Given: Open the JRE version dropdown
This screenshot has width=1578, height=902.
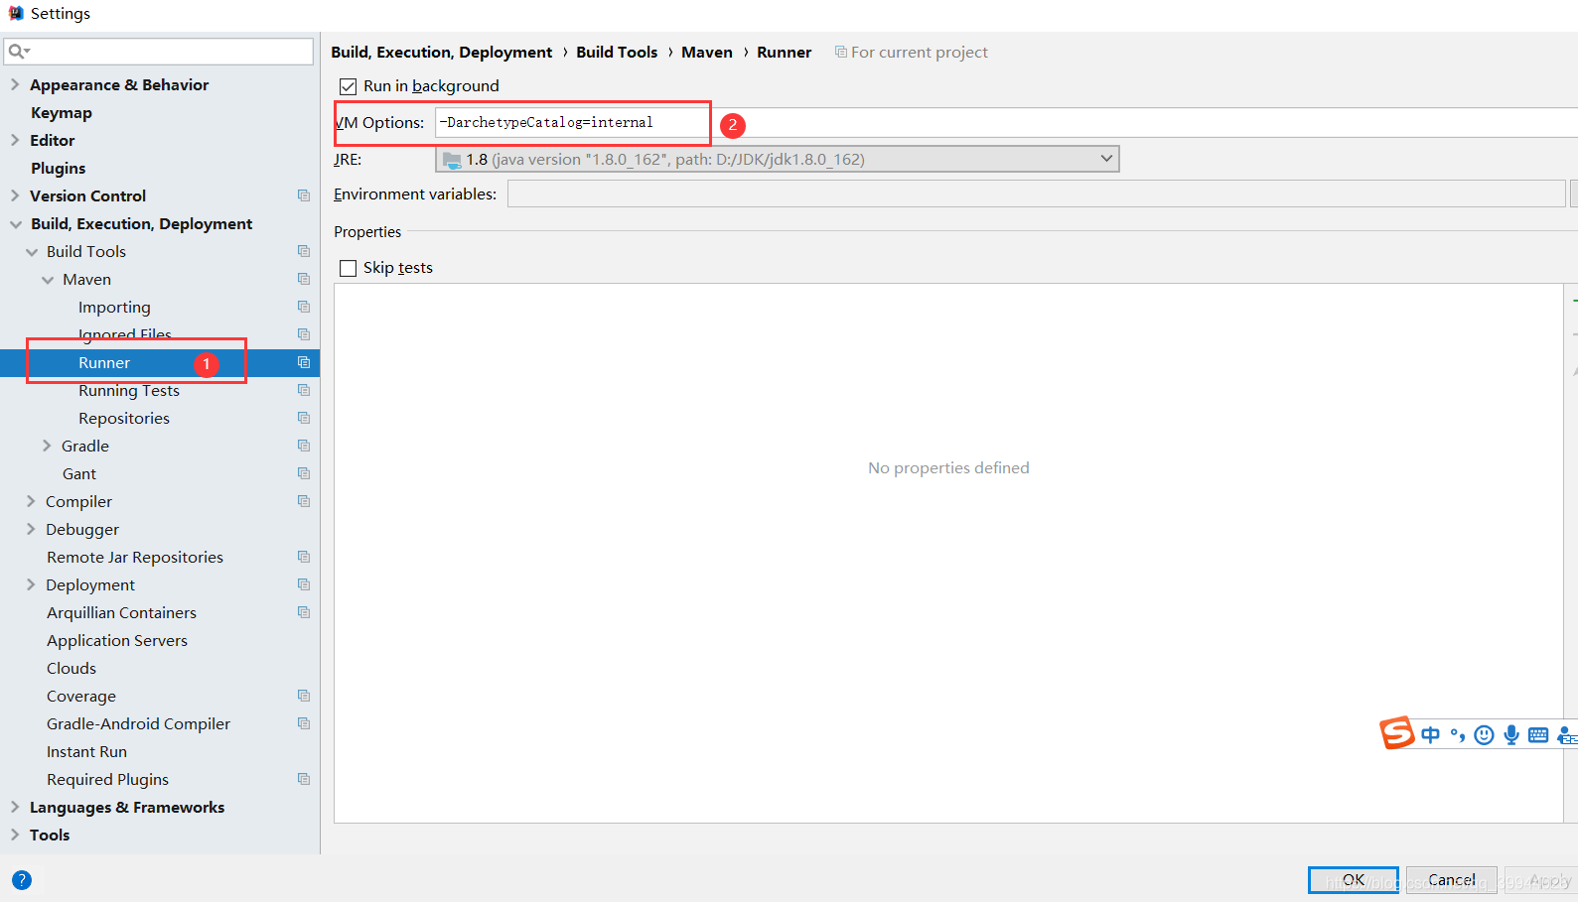Looking at the screenshot, I should (x=777, y=159).
